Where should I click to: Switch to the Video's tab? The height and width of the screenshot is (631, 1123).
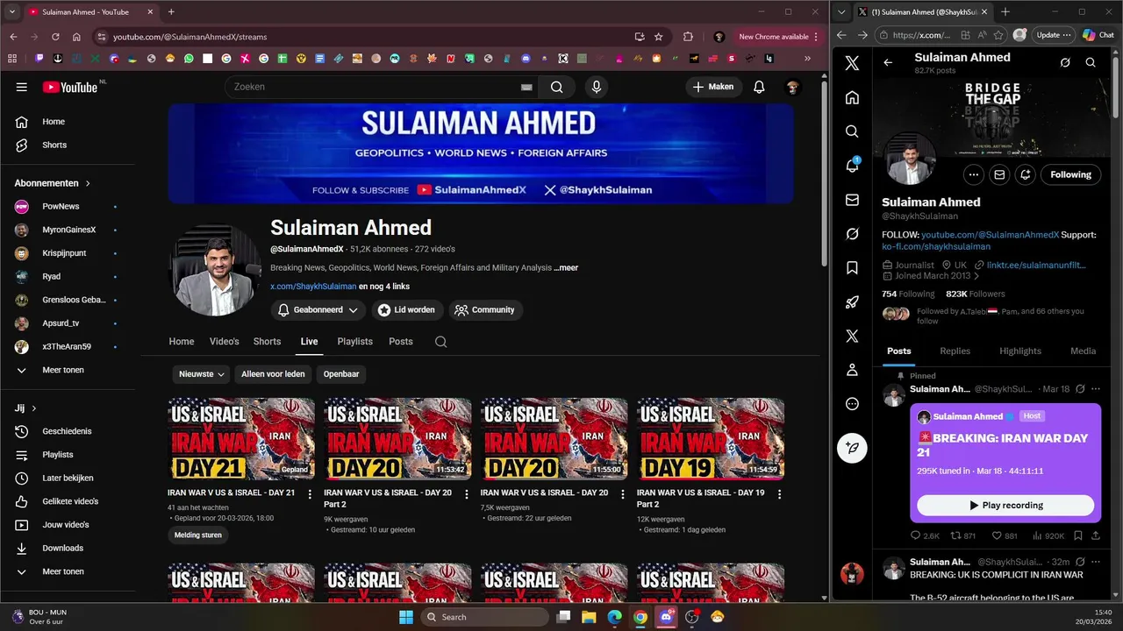[224, 342]
